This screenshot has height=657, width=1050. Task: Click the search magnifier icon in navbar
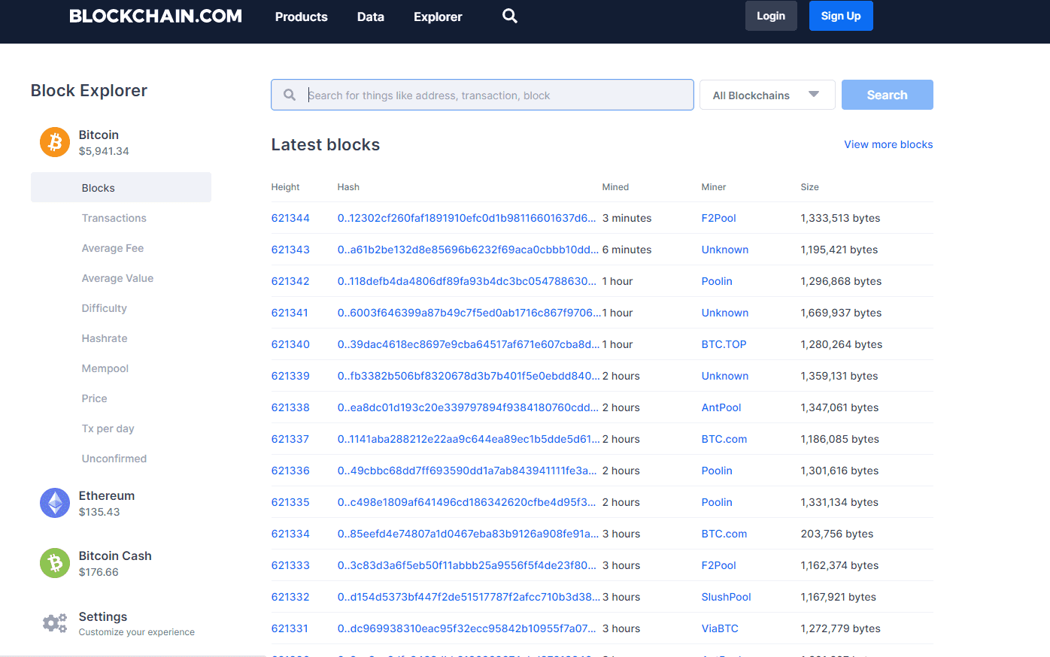point(510,16)
